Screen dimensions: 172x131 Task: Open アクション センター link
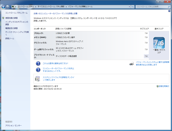click(x=13, y=126)
